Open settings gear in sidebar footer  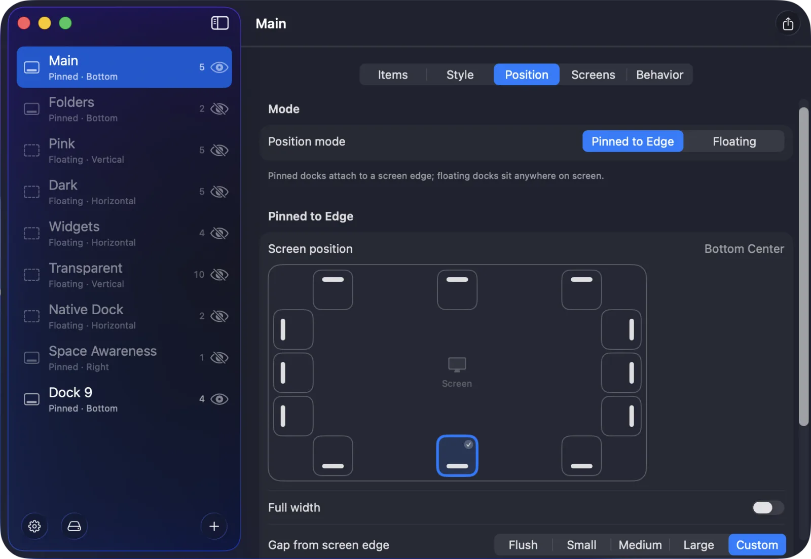coord(34,526)
